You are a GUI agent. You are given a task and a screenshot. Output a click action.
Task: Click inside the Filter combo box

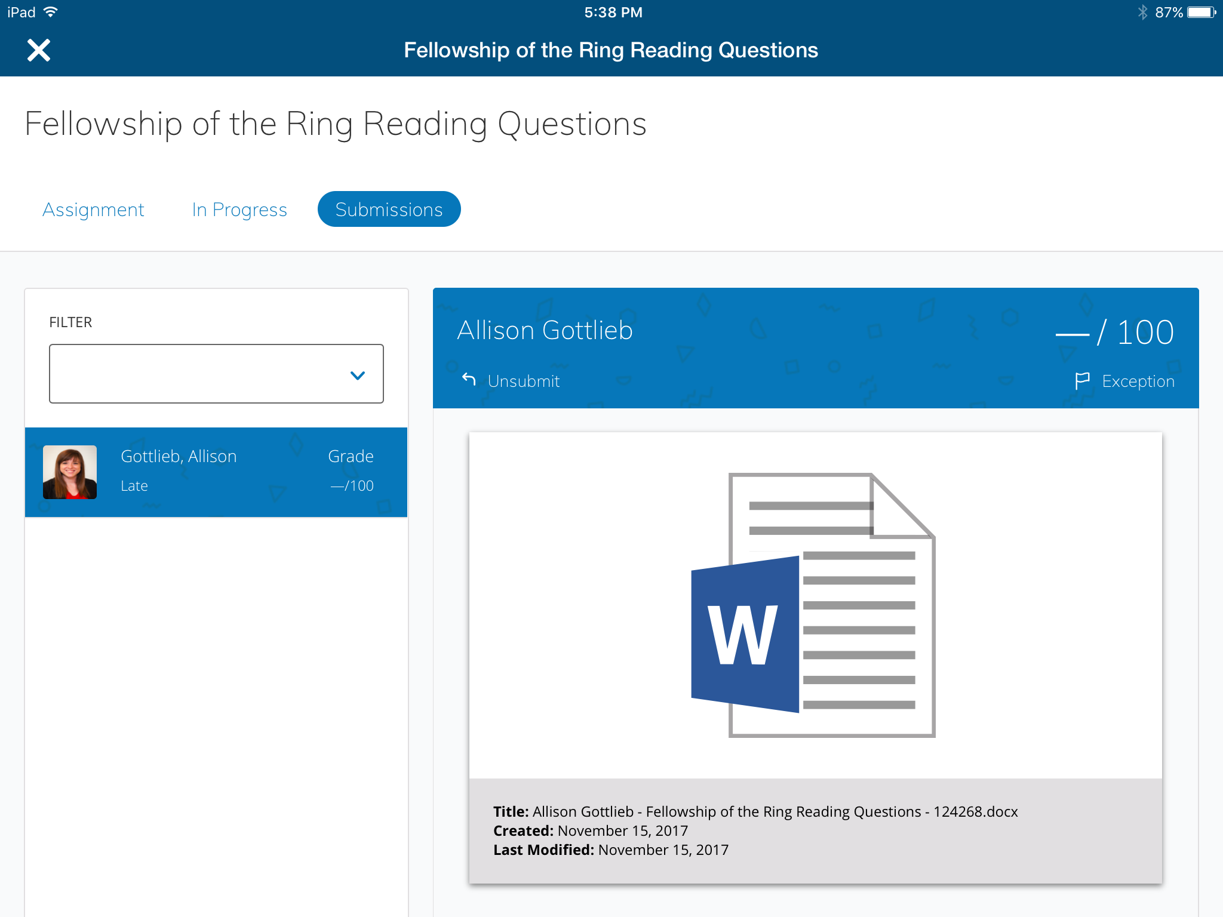[x=197, y=374]
